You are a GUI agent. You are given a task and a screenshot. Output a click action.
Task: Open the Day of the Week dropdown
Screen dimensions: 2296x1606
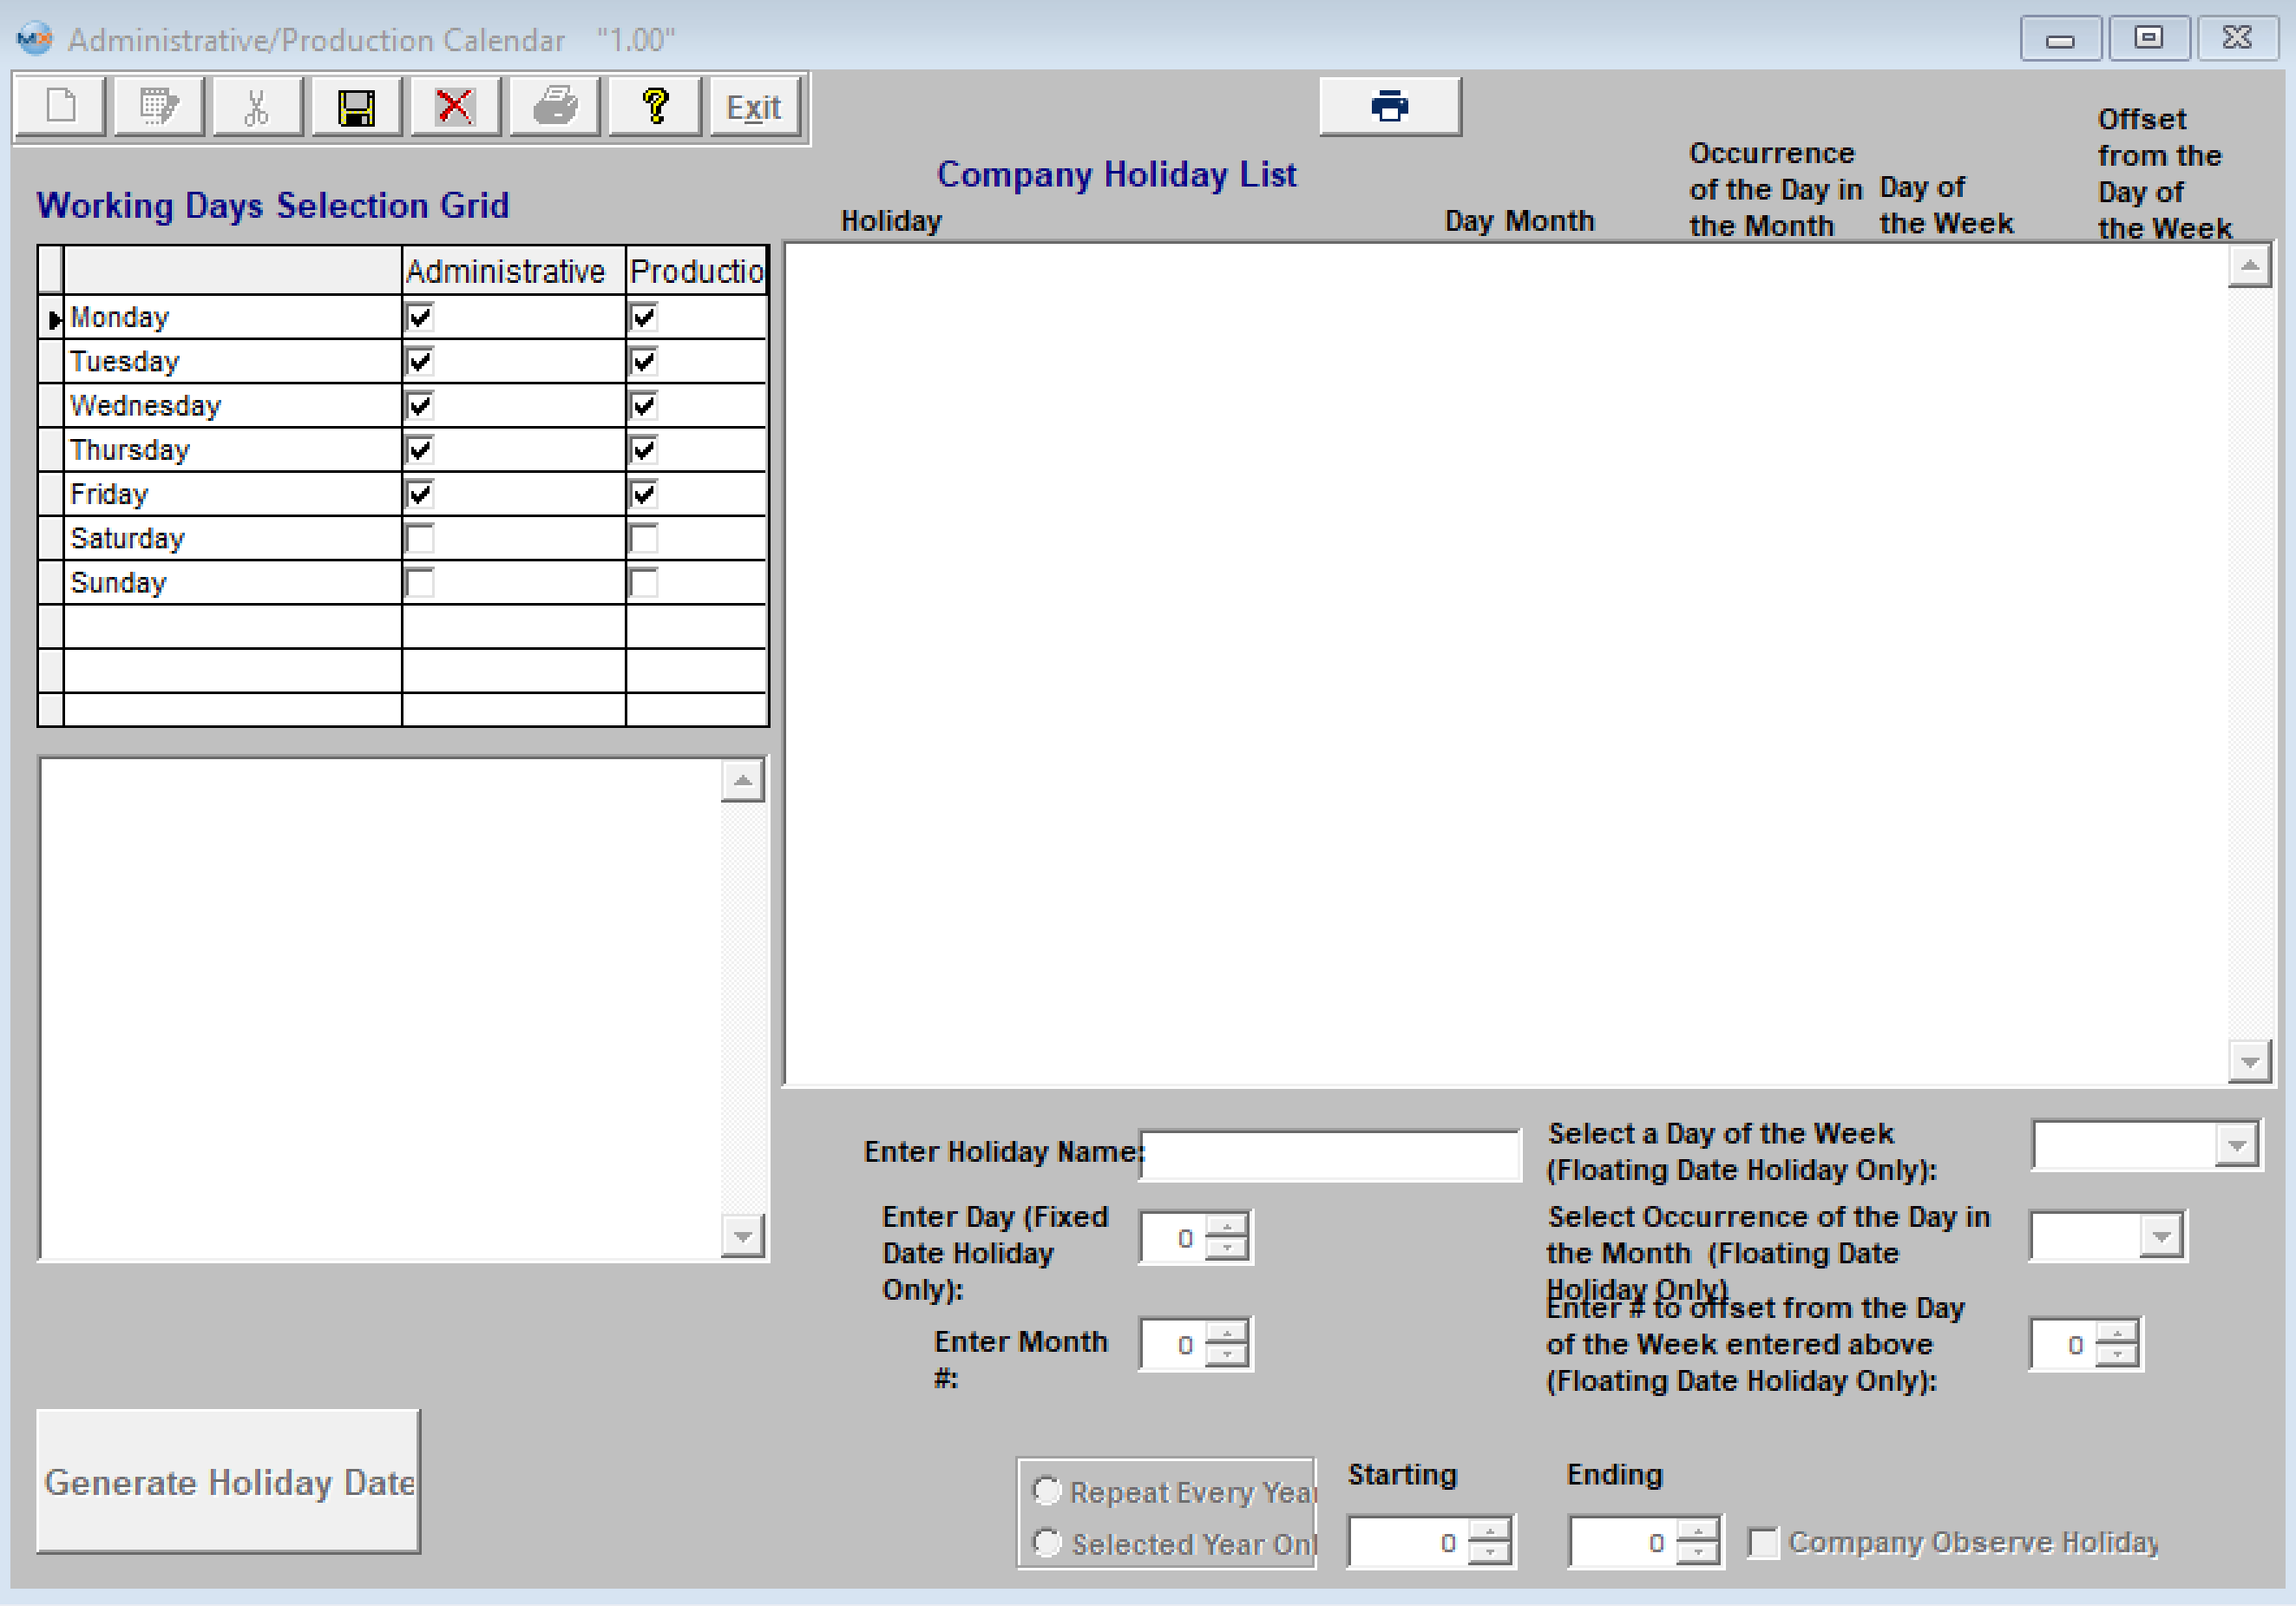click(x=2236, y=1145)
